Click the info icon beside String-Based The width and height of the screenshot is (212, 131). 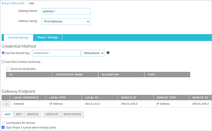tap(108, 53)
